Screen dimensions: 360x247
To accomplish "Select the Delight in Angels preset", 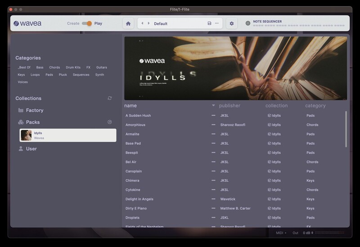I will pos(139,199).
